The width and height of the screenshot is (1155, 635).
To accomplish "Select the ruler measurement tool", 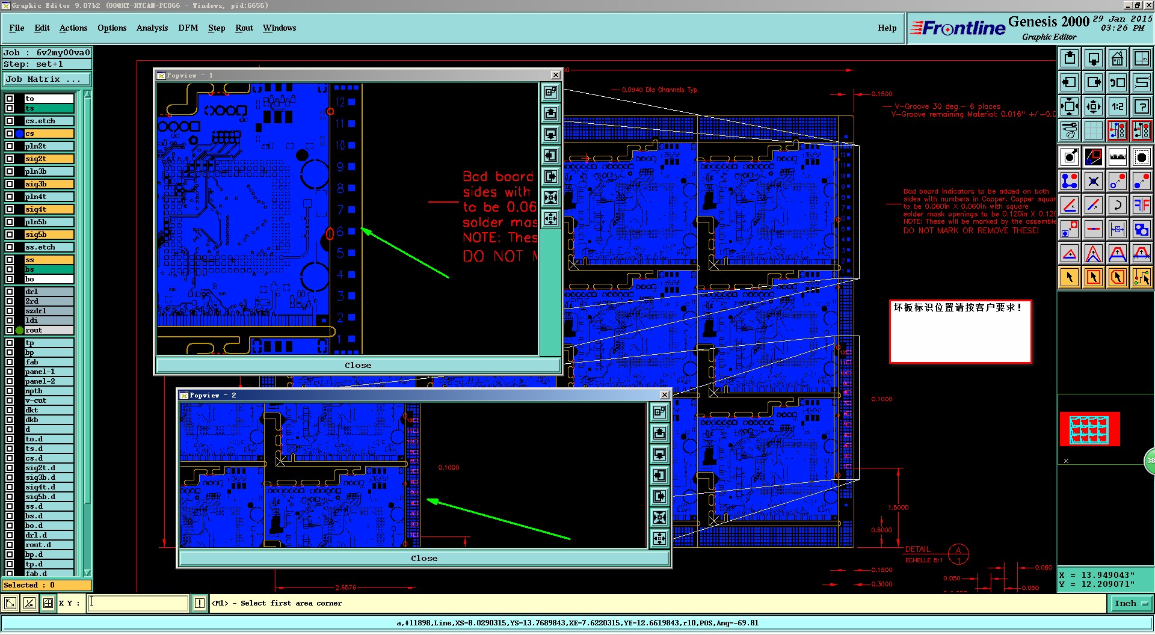I will click(1118, 158).
